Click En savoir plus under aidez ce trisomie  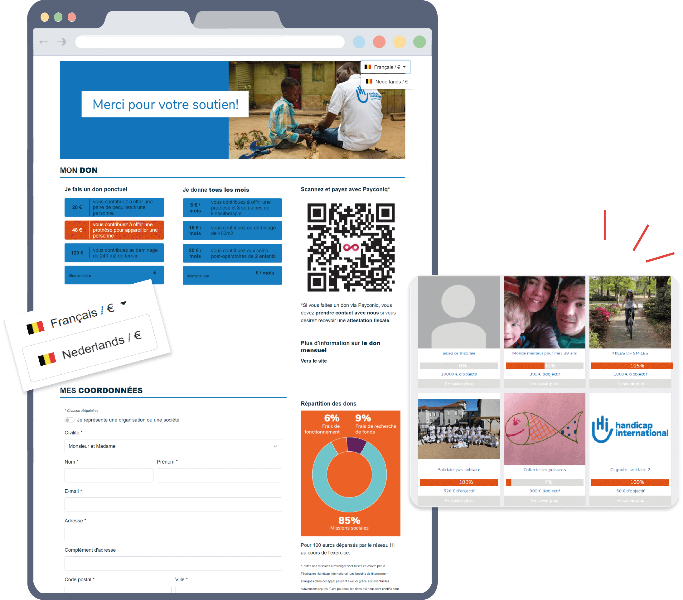[x=459, y=384]
